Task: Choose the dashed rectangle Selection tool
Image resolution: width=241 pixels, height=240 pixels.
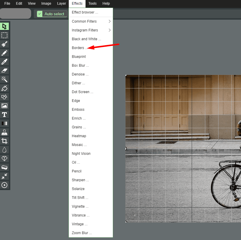Action: click(4, 35)
